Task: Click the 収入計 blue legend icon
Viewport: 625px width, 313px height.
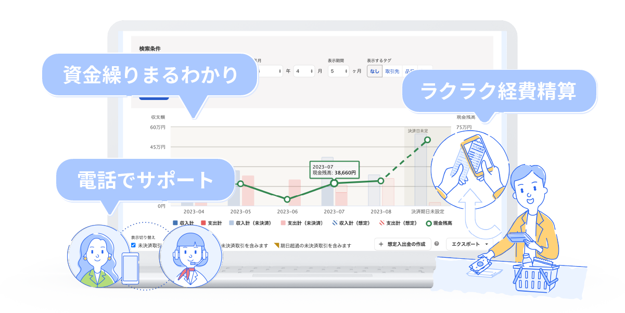Action: (x=175, y=223)
